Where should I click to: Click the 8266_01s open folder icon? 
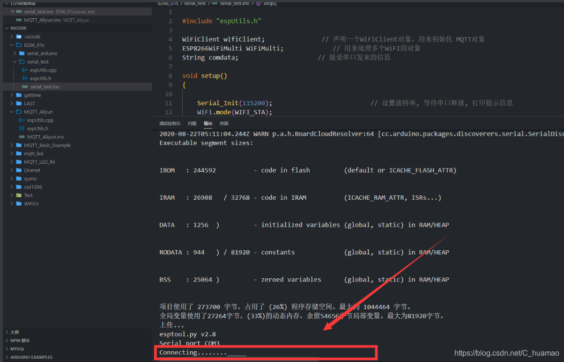coord(19,45)
